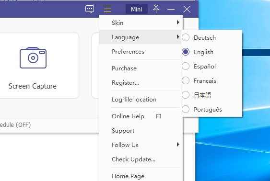Select the 日本語 language radio button

186,95
